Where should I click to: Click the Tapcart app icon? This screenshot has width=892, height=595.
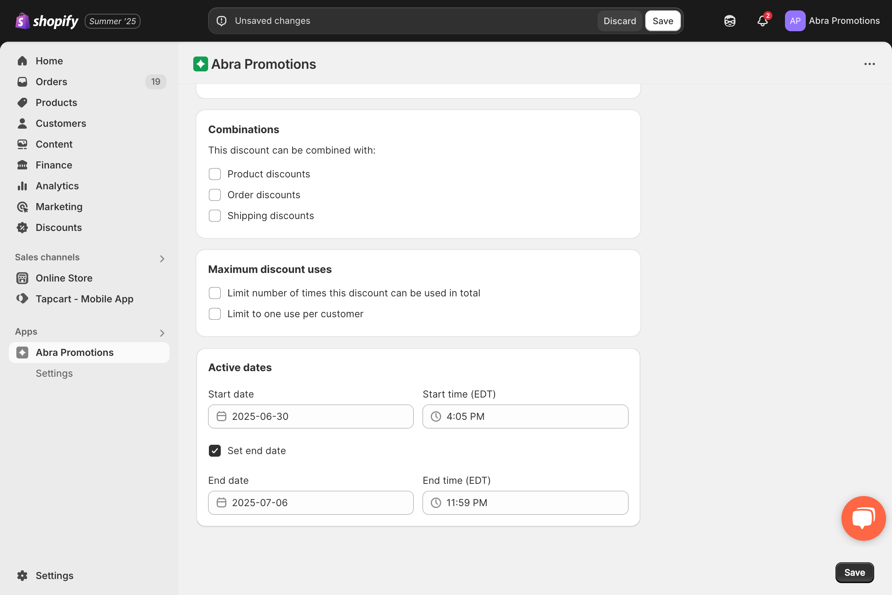pos(22,299)
